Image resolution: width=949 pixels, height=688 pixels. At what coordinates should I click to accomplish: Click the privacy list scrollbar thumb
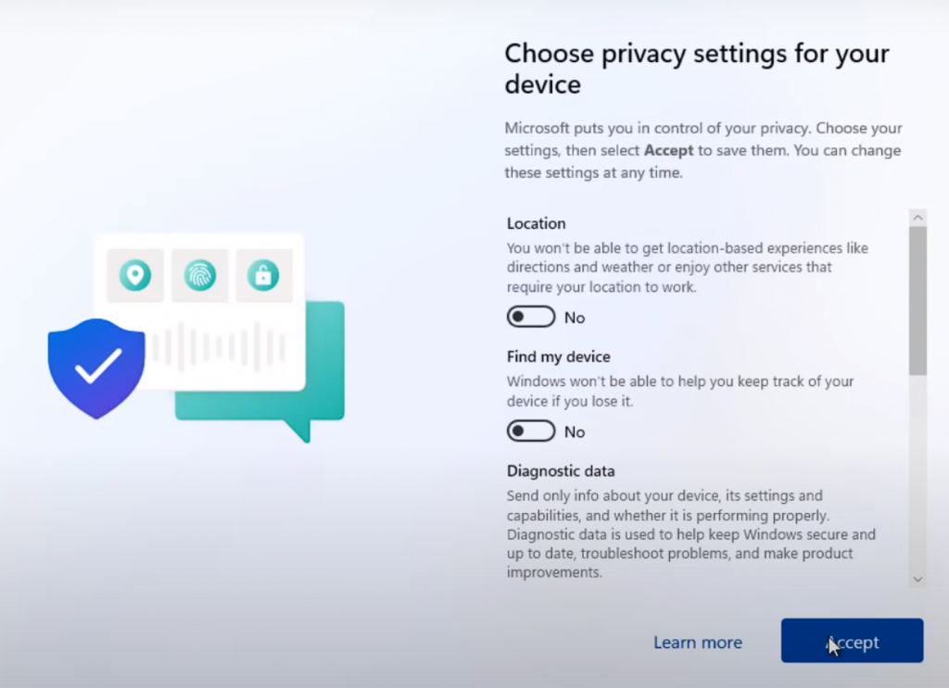(x=917, y=300)
